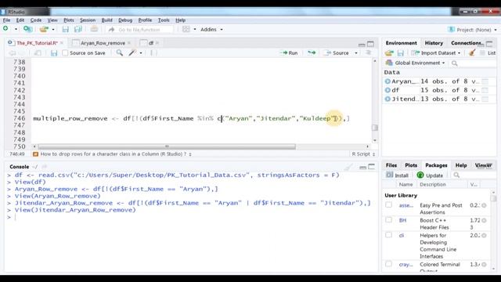Screen dimensions: 501x282
Task: Open the R Script file type selector
Action: point(363,154)
